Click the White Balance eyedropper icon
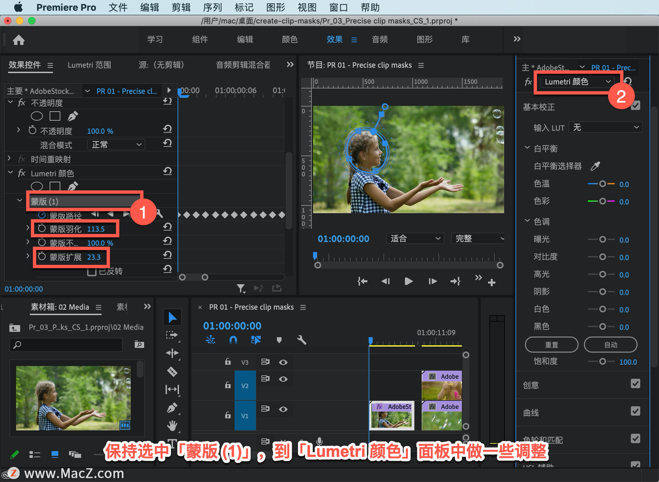The height and width of the screenshot is (482, 659). point(595,166)
